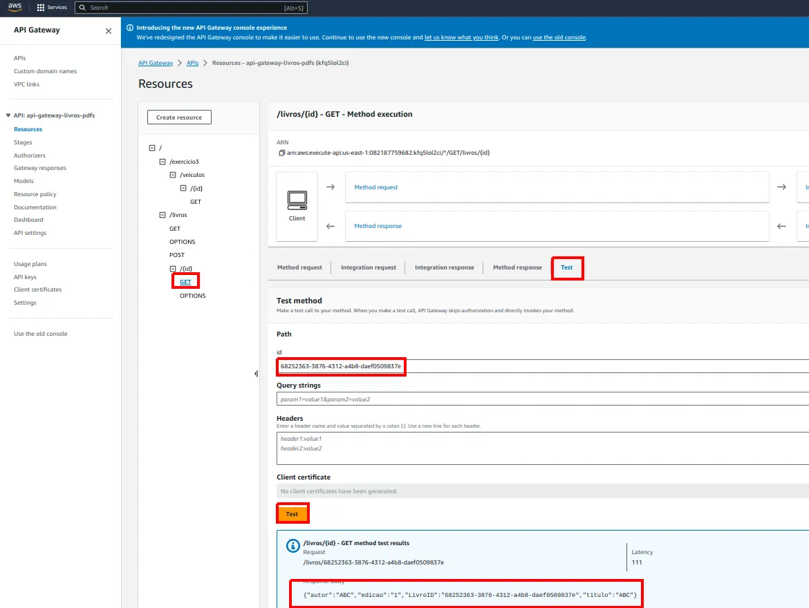Close the API Gateway side panel
Screen dimensions: 809x608
click(109, 31)
